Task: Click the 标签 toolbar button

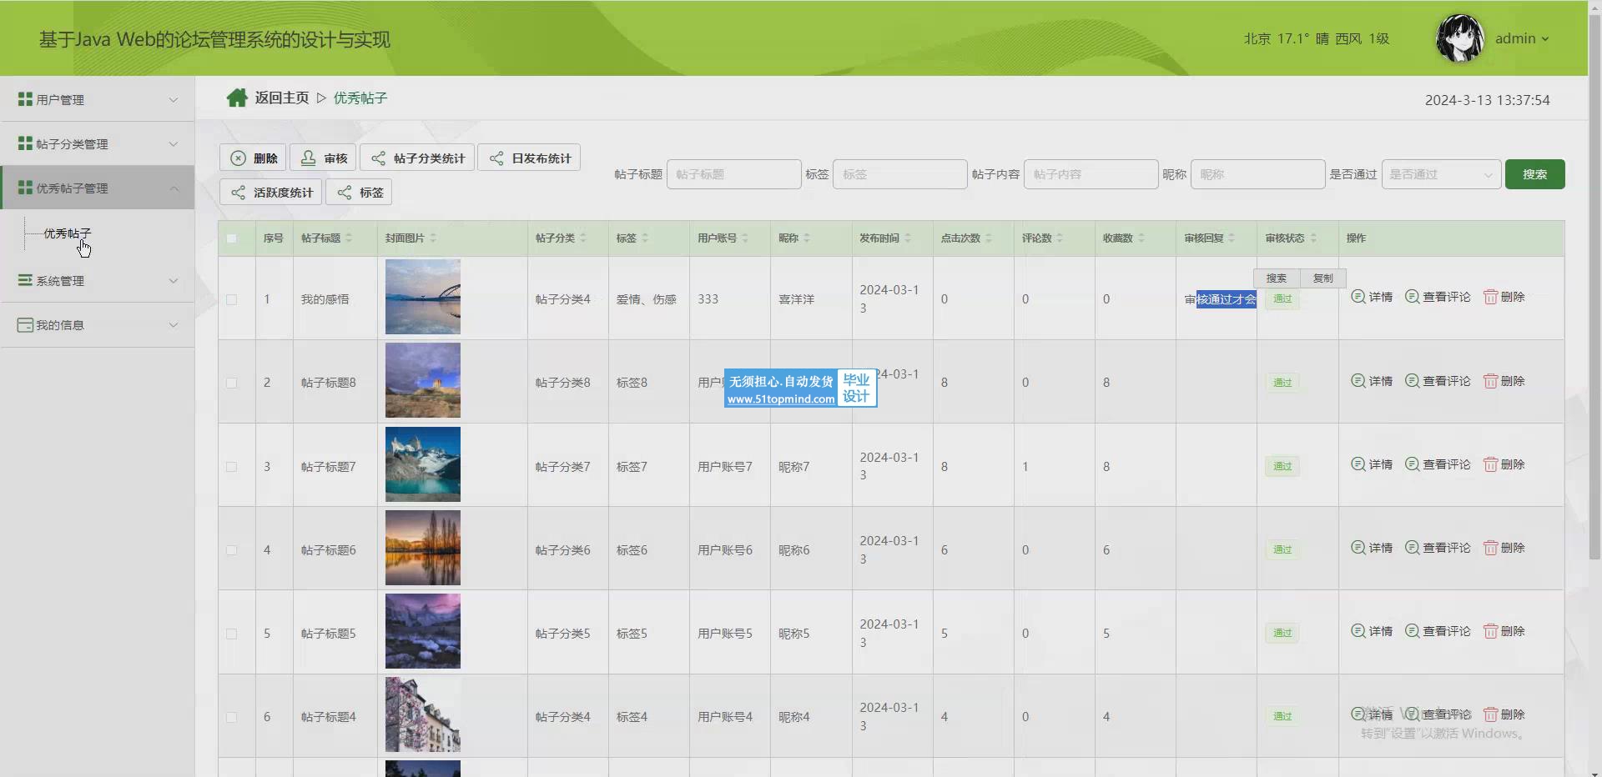Action: tap(359, 192)
